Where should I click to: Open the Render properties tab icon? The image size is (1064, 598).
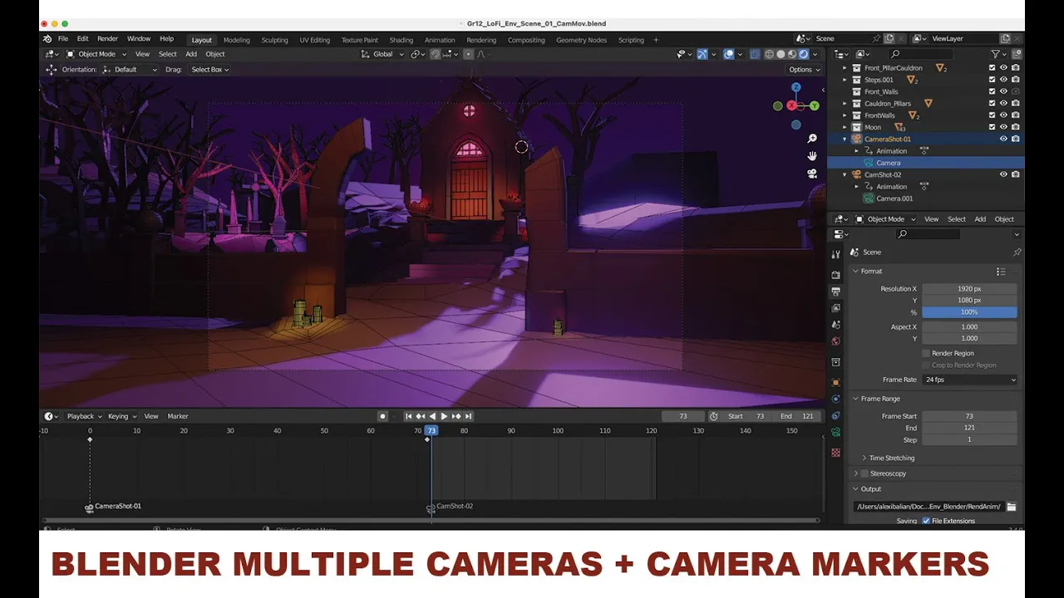(835, 274)
